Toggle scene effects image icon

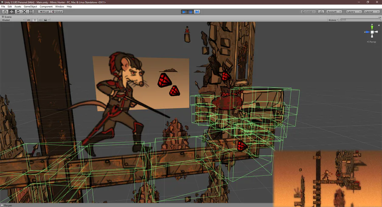[45, 20]
